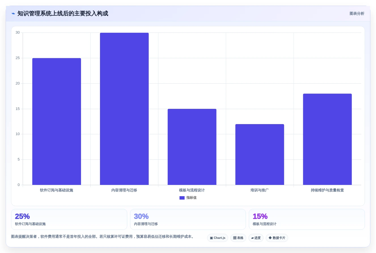Click y-axis tick label 15

click(18, 109)
